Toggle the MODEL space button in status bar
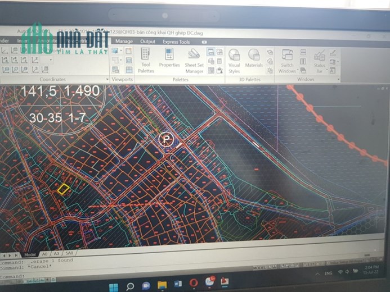 259,268
